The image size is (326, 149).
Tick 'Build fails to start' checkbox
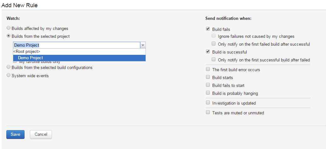coord(208,85)
